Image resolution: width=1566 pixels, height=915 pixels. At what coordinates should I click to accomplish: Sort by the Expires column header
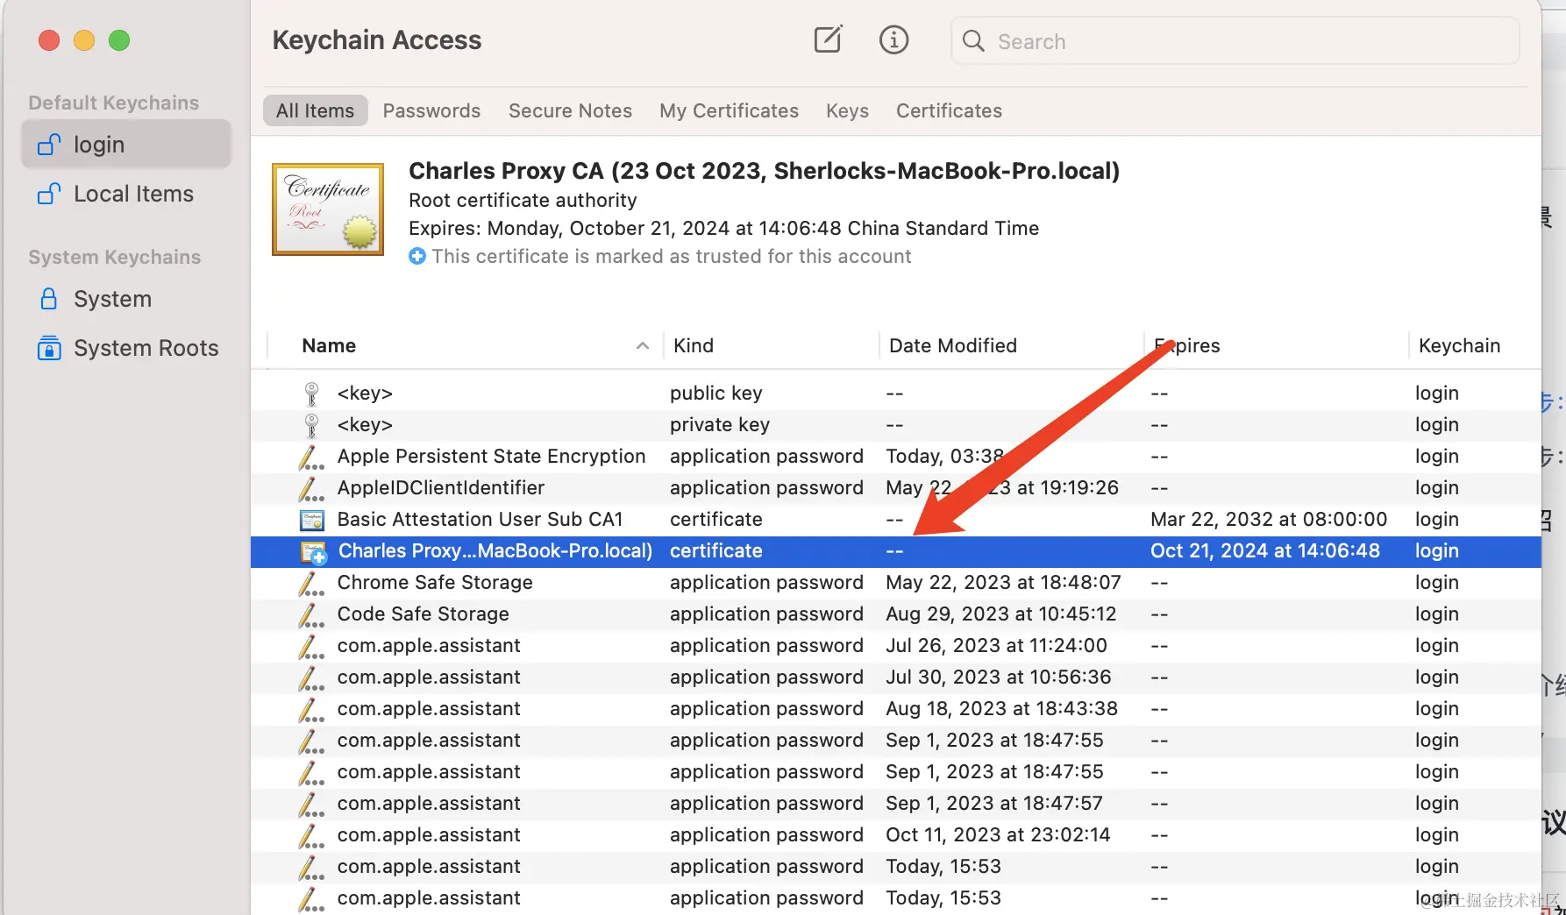pos(1186,345)
